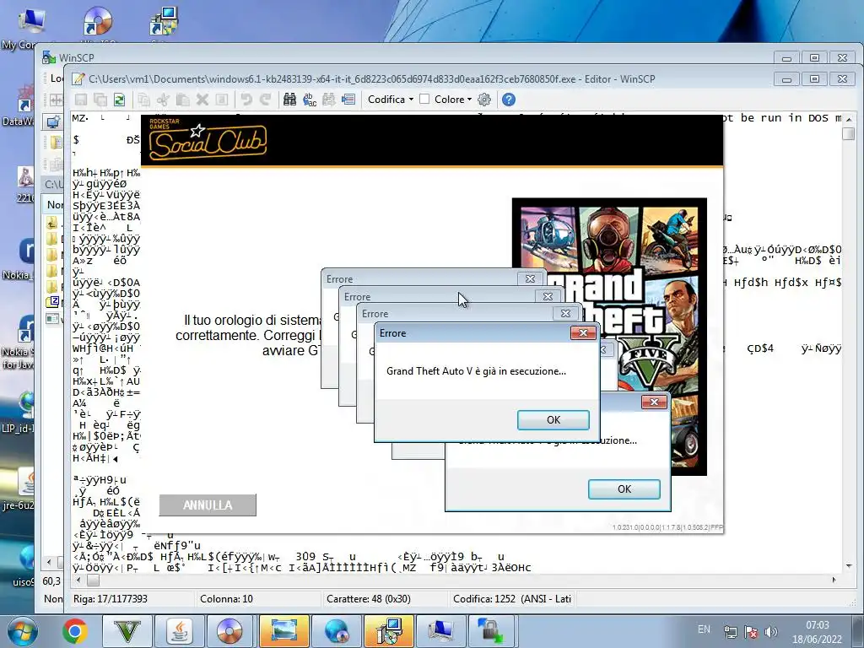Screen dimensions: 864x648
Task: Click the taskbar clock showing 07:03
Action: click(x=817, y=632)
